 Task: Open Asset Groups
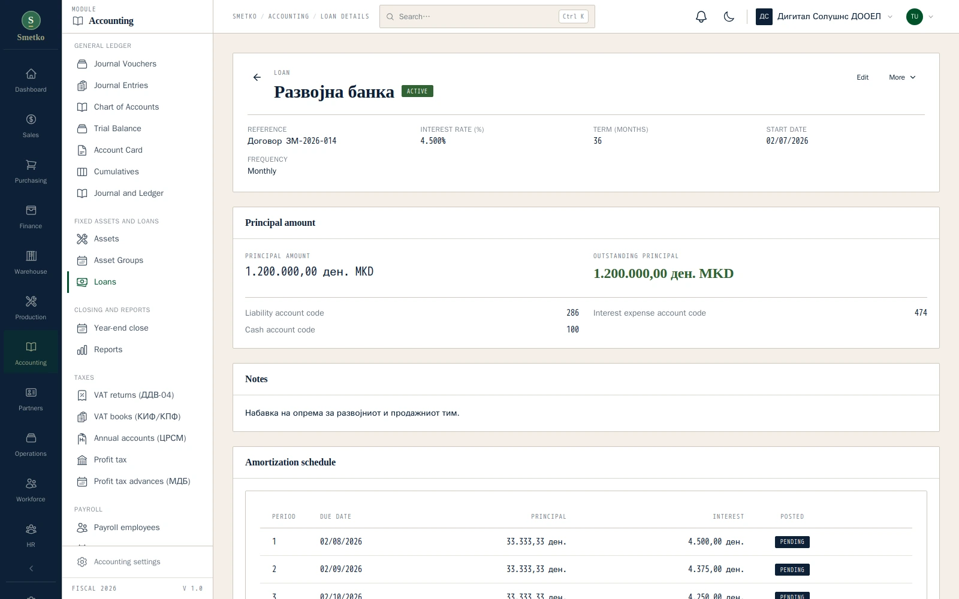tap(138, 261)
